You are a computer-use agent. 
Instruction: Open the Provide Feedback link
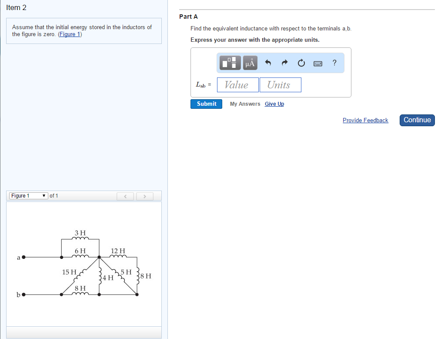(x=365, y=120)
